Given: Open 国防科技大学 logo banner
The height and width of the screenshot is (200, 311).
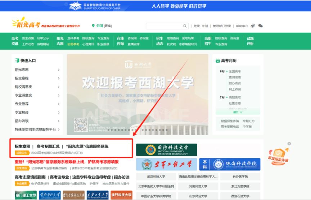Looking at the screenshot, I should (167, 150).
